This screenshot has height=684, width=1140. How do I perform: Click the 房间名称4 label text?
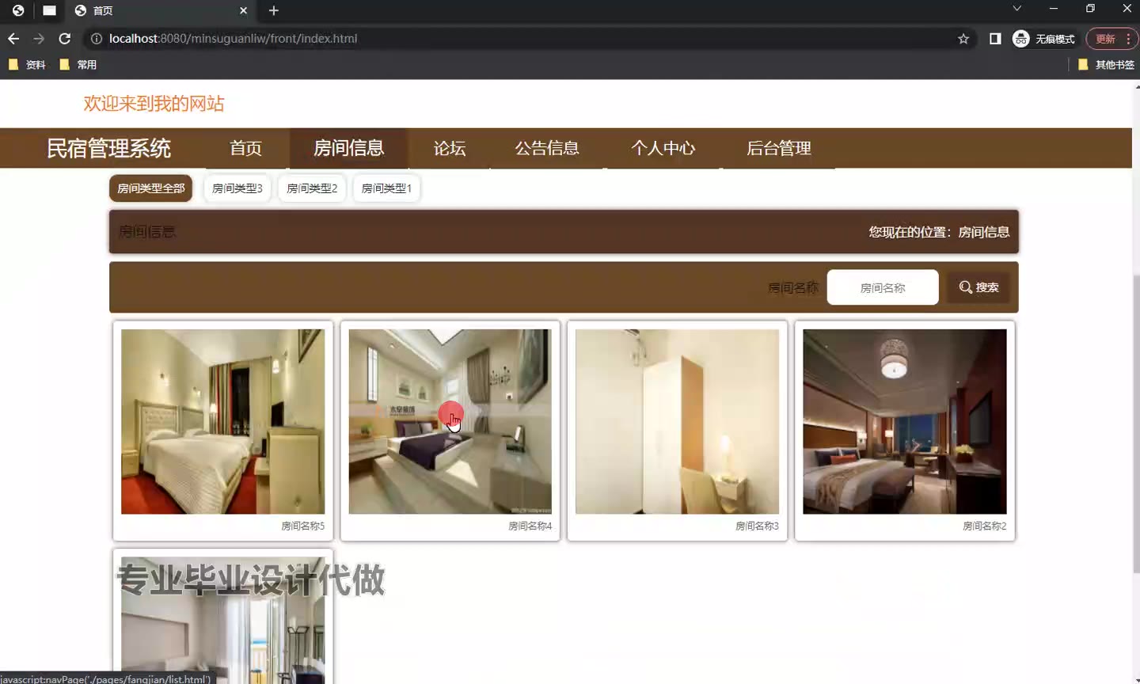point(530,526)
